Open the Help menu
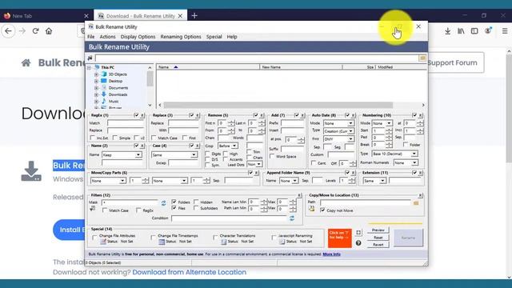This screenshot has height=288, width=512. point(232,37)
